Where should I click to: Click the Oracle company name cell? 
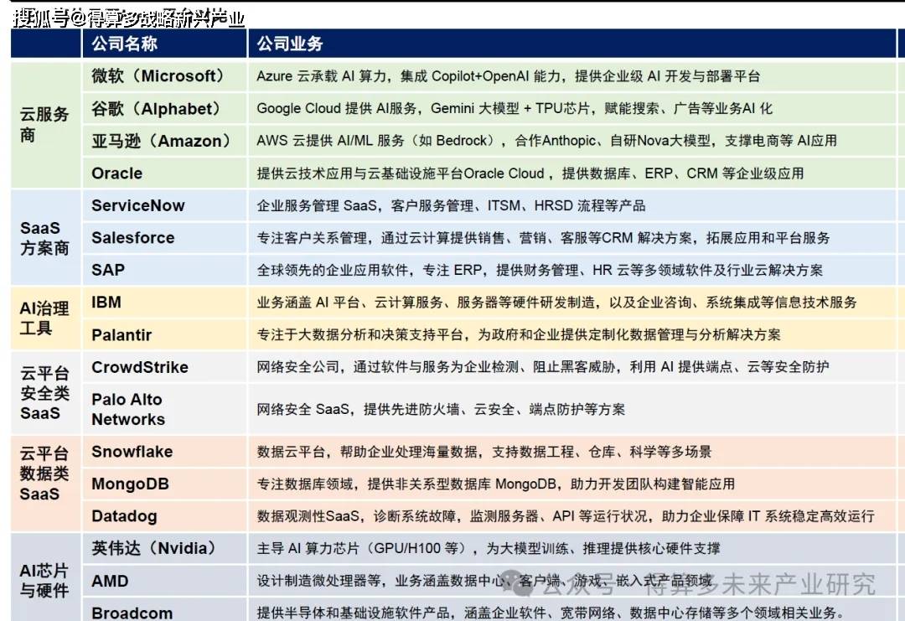(x=116, y=173)
